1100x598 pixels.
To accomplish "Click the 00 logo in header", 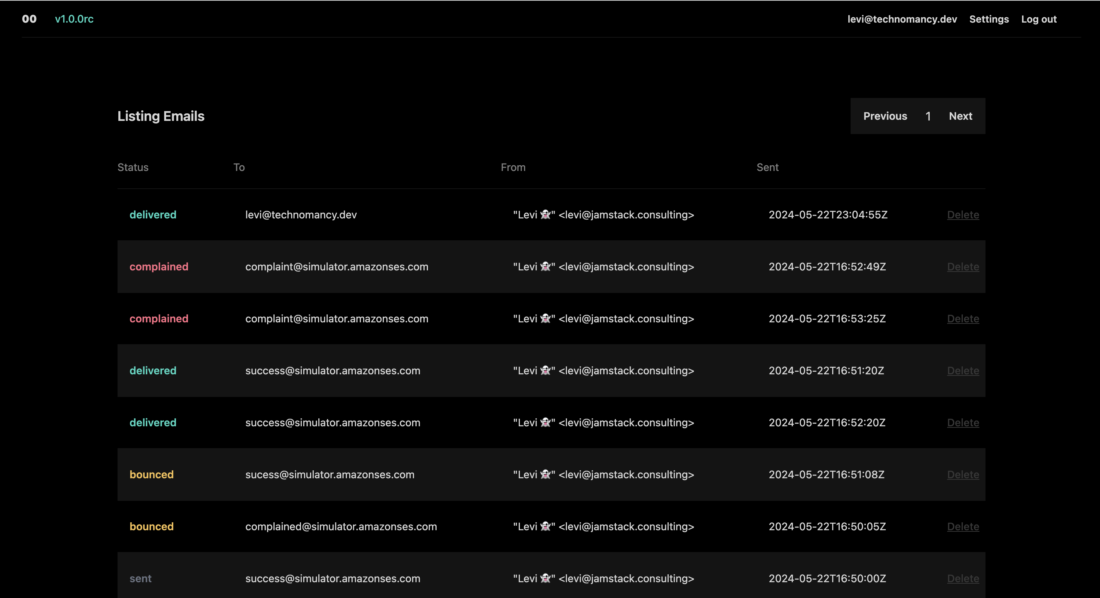I will [x=29, y=19].
